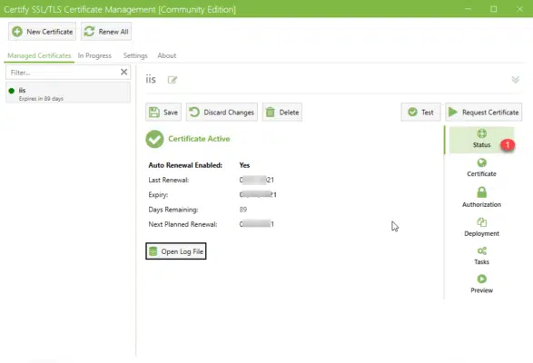This screenshot has width=533, height=363.
Task: Clear the filter with X icon
Action: click(124, 72)
